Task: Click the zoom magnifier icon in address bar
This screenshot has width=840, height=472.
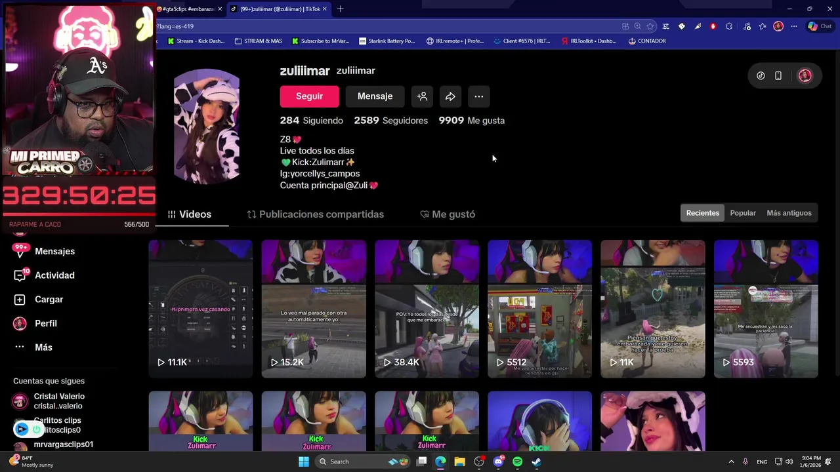Action: (x=637, y=26)
